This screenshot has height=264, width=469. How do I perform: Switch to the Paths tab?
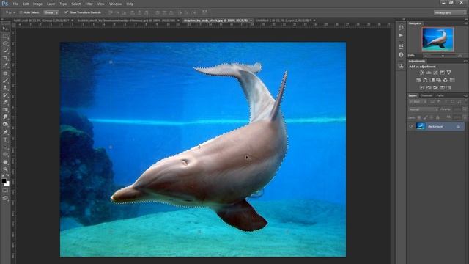coord(440,96)
